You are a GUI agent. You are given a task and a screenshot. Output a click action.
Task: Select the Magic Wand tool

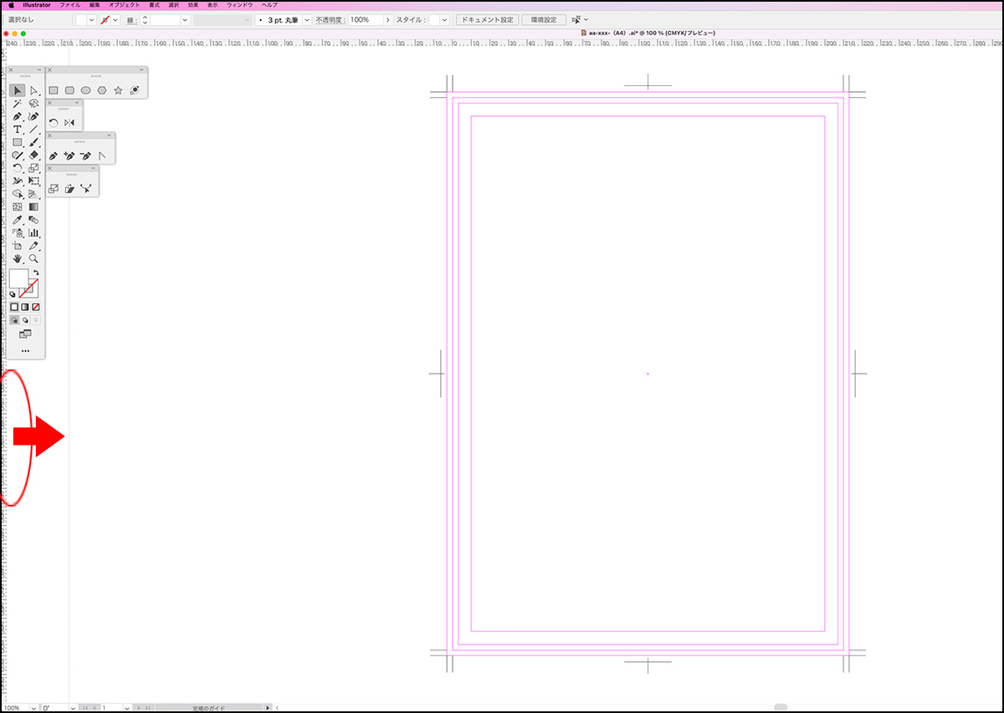tap(17, 104)
